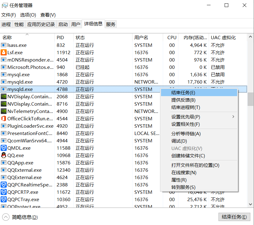Viewport: 254px width, 225px height.
Task: Click the OfficeClickToRun Office icon
Action: (4, 119)
